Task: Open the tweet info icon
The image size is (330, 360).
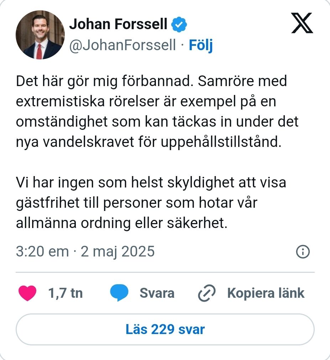Action: click(303, 252)
